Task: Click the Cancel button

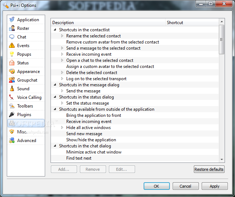Action: point(186,186)
